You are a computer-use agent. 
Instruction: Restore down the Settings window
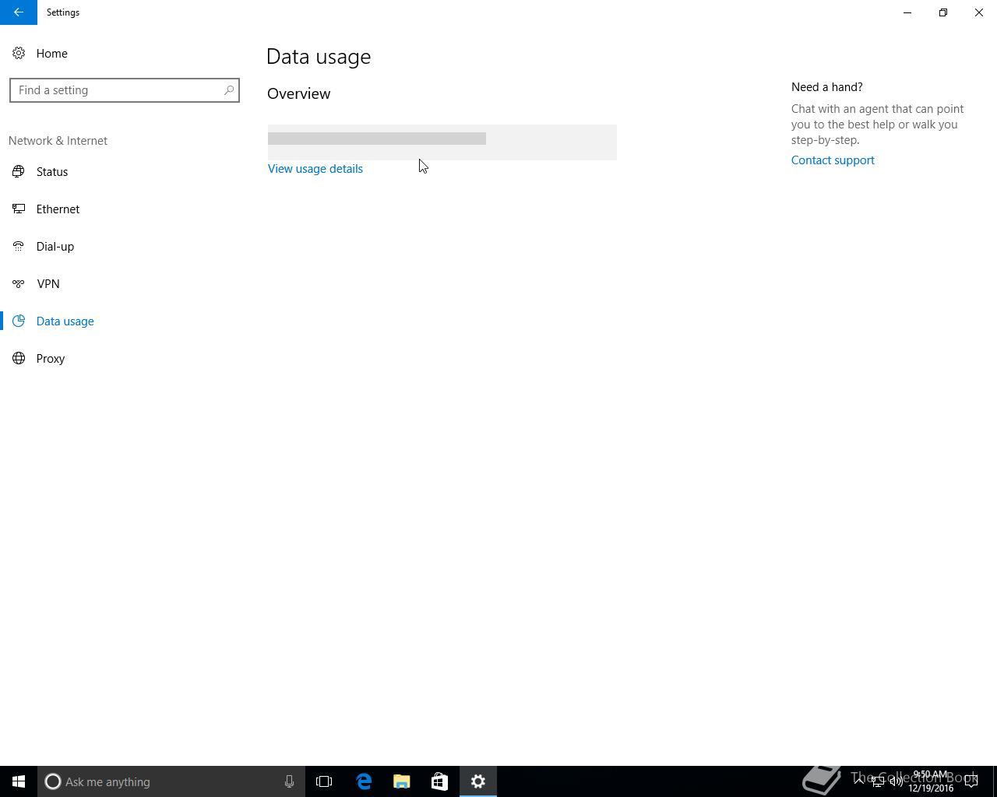coord(943,12)
